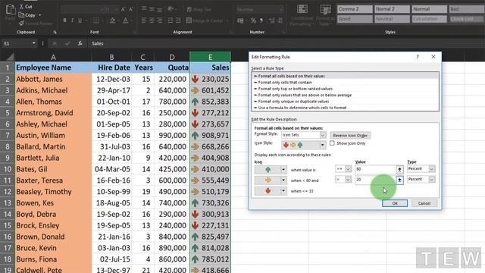The width and height of the screenshot is (485, 273).
Task: Click the Accounting Number Format icon
Action: pyautogui.click(x=241, y=20)
